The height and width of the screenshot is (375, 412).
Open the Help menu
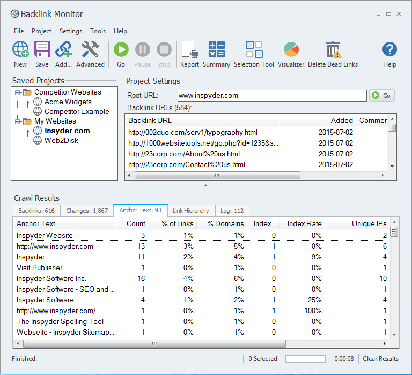tap(120, 31)
